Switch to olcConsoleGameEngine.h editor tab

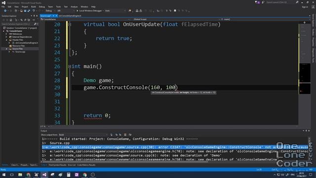click(70, 16)
